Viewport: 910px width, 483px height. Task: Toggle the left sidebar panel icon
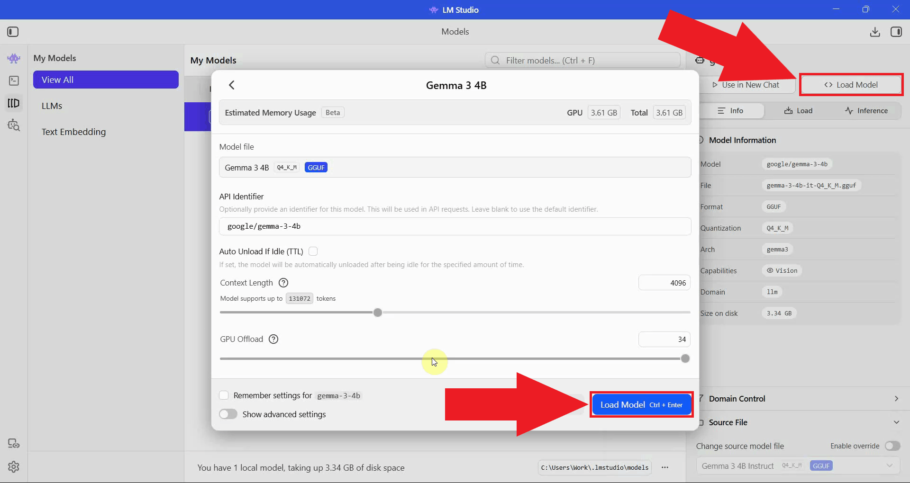coord(13,32)
